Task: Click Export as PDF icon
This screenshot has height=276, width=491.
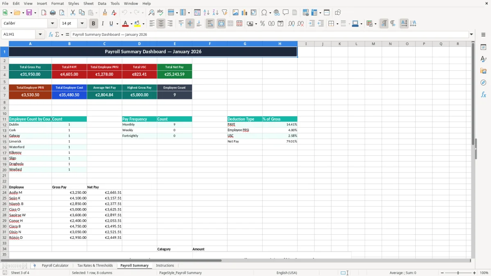Action: 44,13
